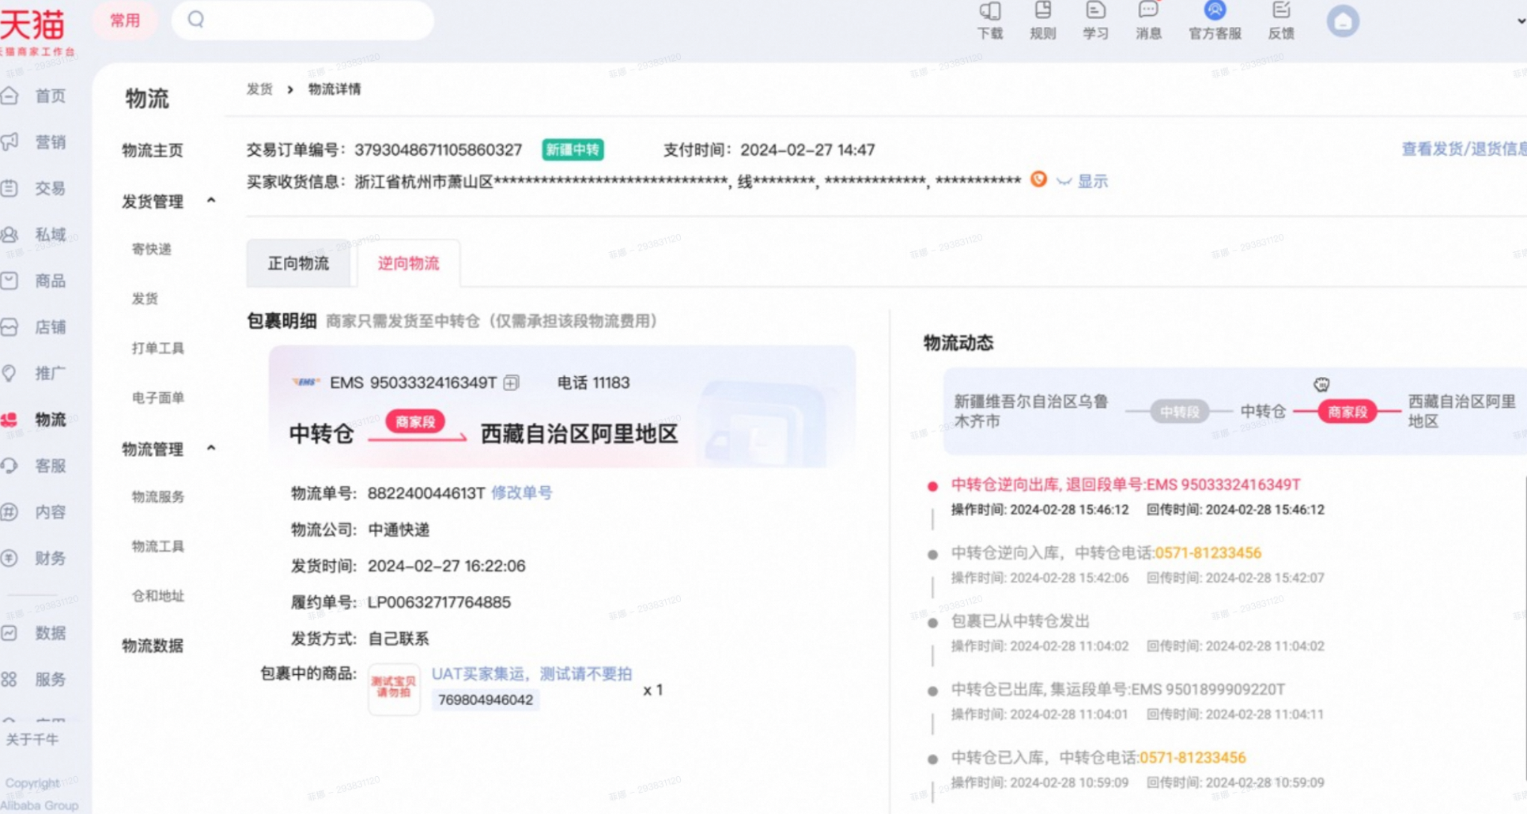Select the 逆向物流 tab

coord(408,263)
